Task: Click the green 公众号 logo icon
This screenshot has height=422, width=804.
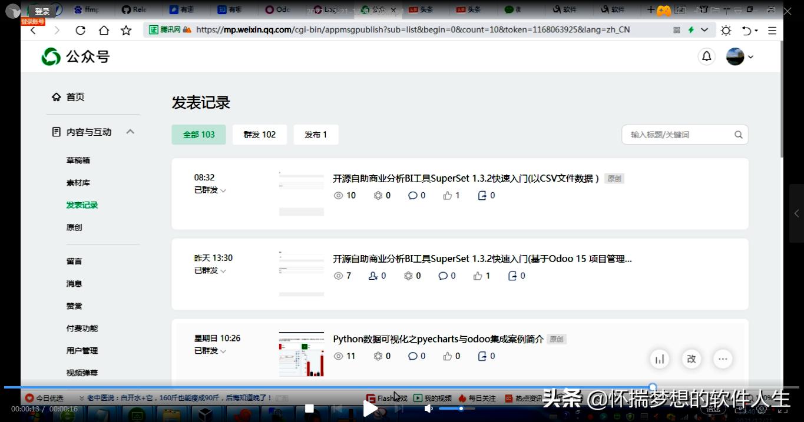Action: point(51,56)
